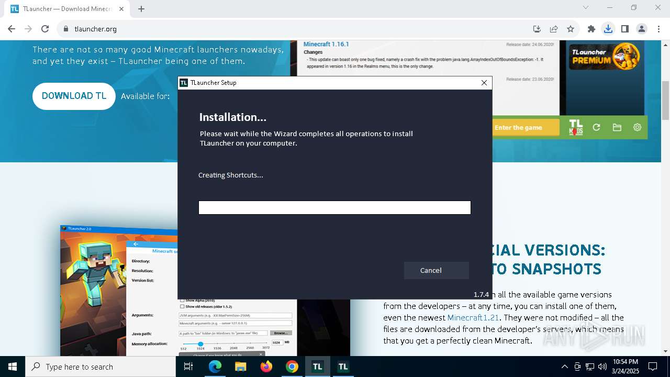Switch to Chrome on taskbar

tap(292, 367)
